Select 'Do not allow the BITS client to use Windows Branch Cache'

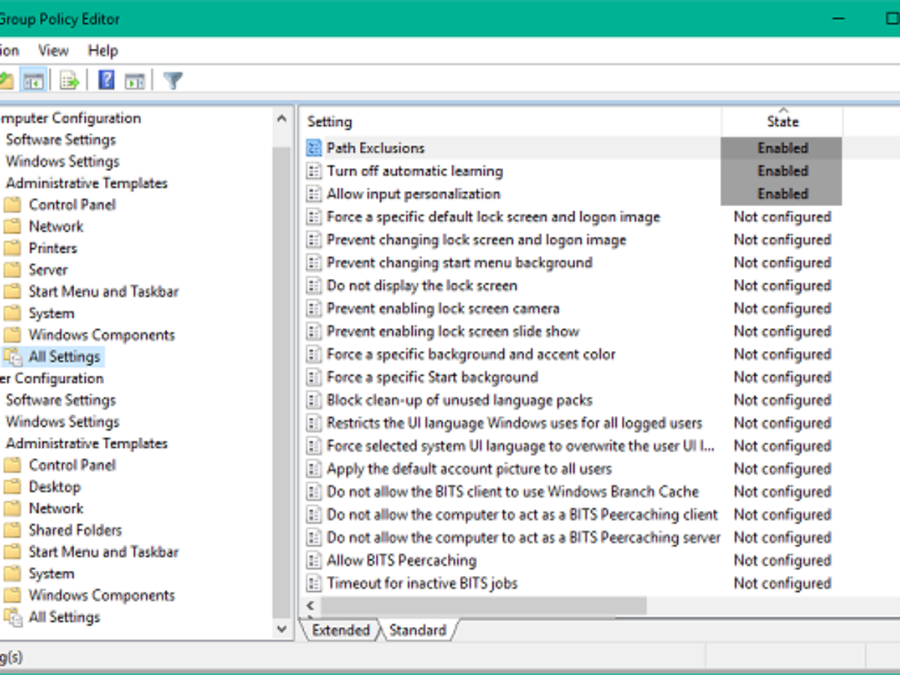512,492
